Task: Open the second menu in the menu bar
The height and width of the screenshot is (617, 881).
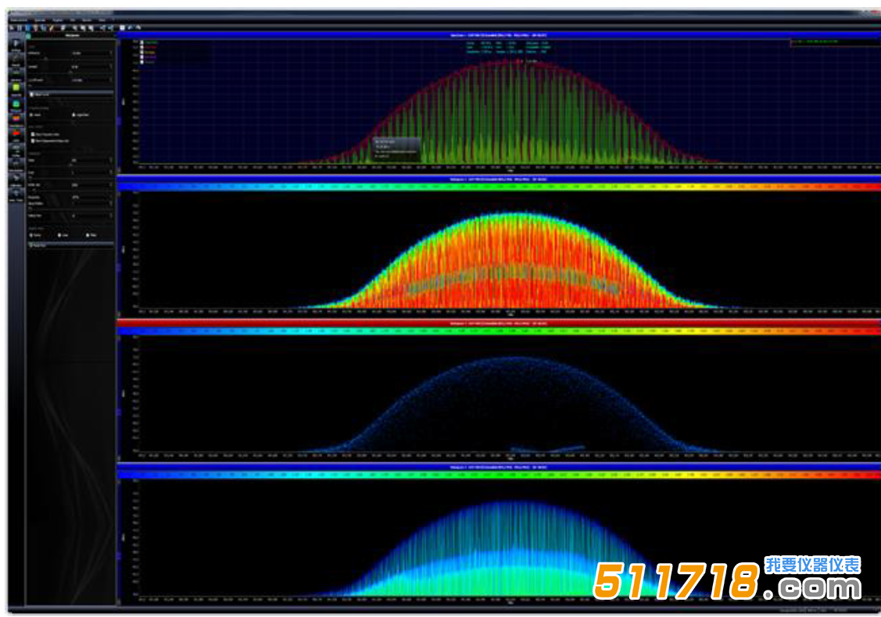Action: (x=40, y=19)
